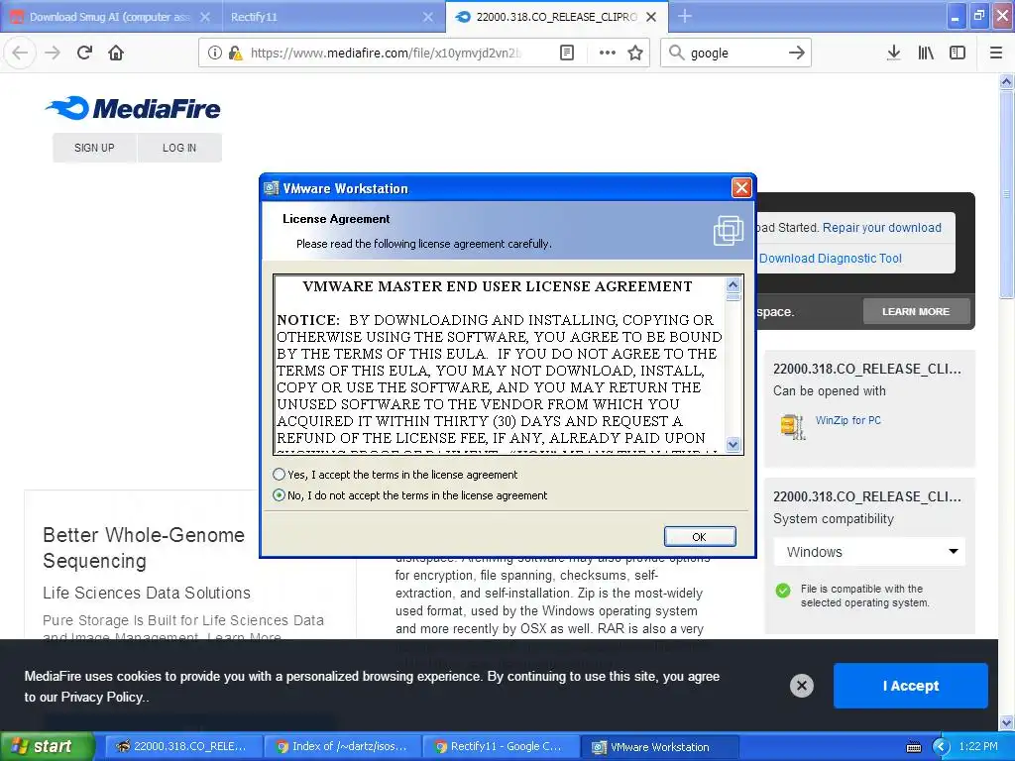1015x761 pixels.
Task: Toggle the sidebar icon
Action: click(958, 53)
